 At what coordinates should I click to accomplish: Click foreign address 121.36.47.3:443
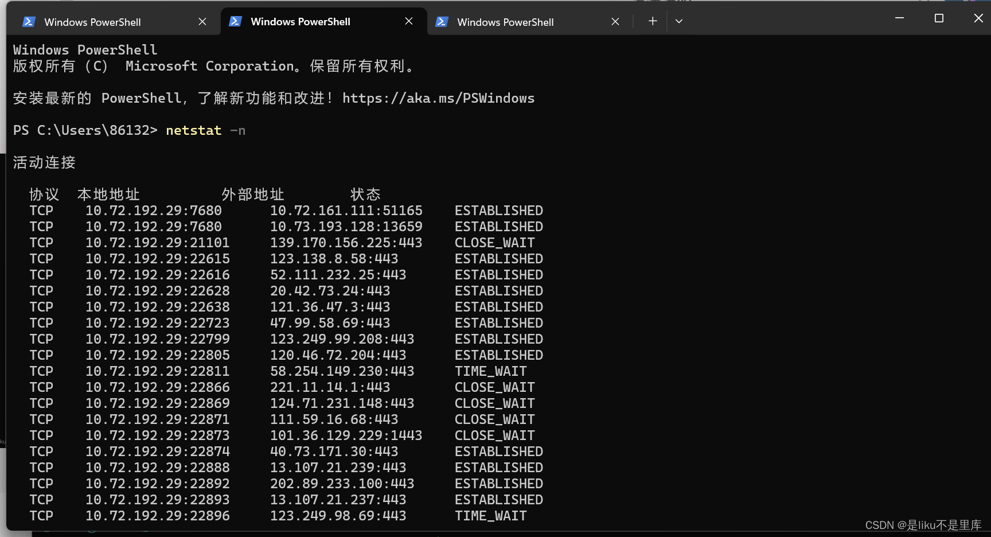[330, 307]
